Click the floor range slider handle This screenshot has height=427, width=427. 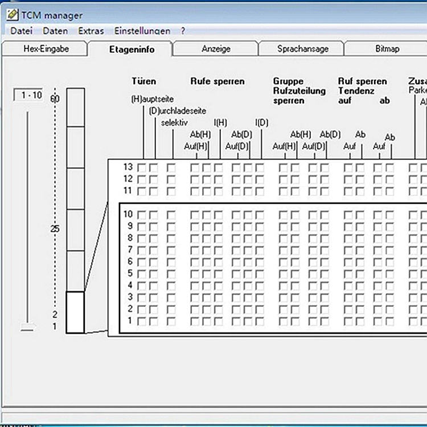click(27, 327)
